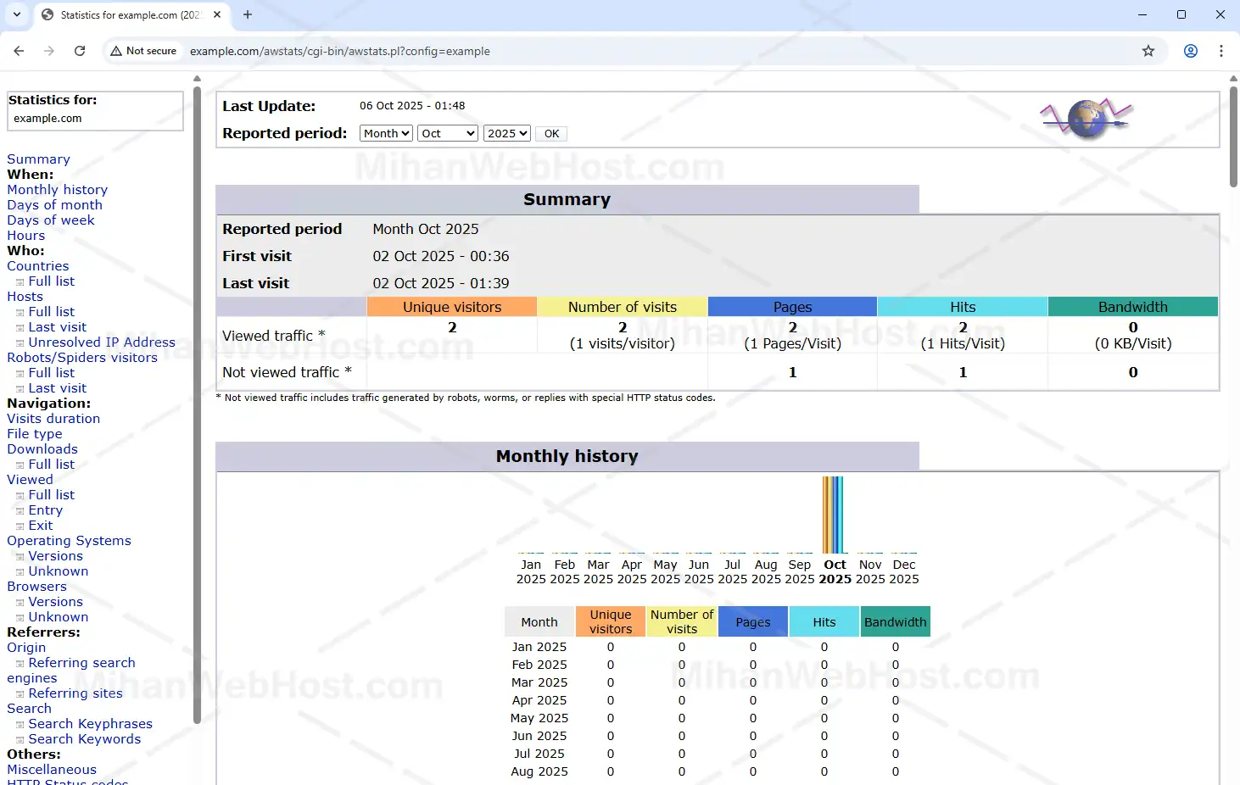The width and height of the screenshot is (1240, 785).
Task: Open the Chrome three-dot menu
Action: tap(1220, 51)
